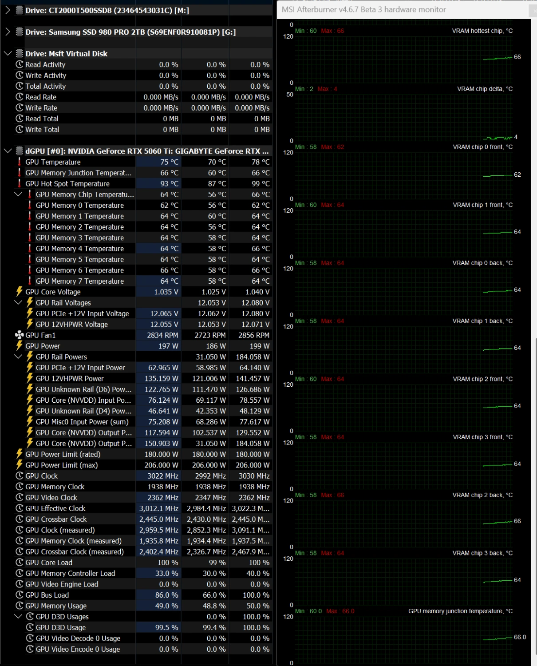Click the 93 °C hot spot current value
The image size is (537, 666).
[x=169, y=184]
